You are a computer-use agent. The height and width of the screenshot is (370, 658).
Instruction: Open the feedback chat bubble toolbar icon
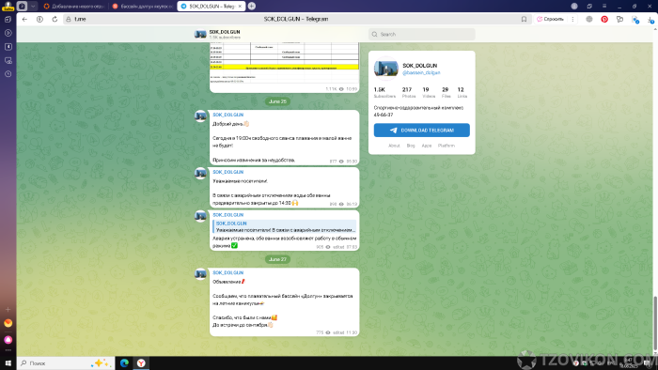tap(619, 19)
